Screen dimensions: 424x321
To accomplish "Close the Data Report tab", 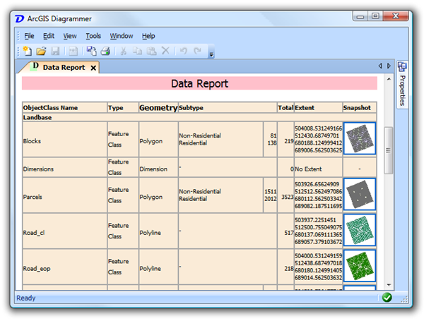I will pos(93,68).
